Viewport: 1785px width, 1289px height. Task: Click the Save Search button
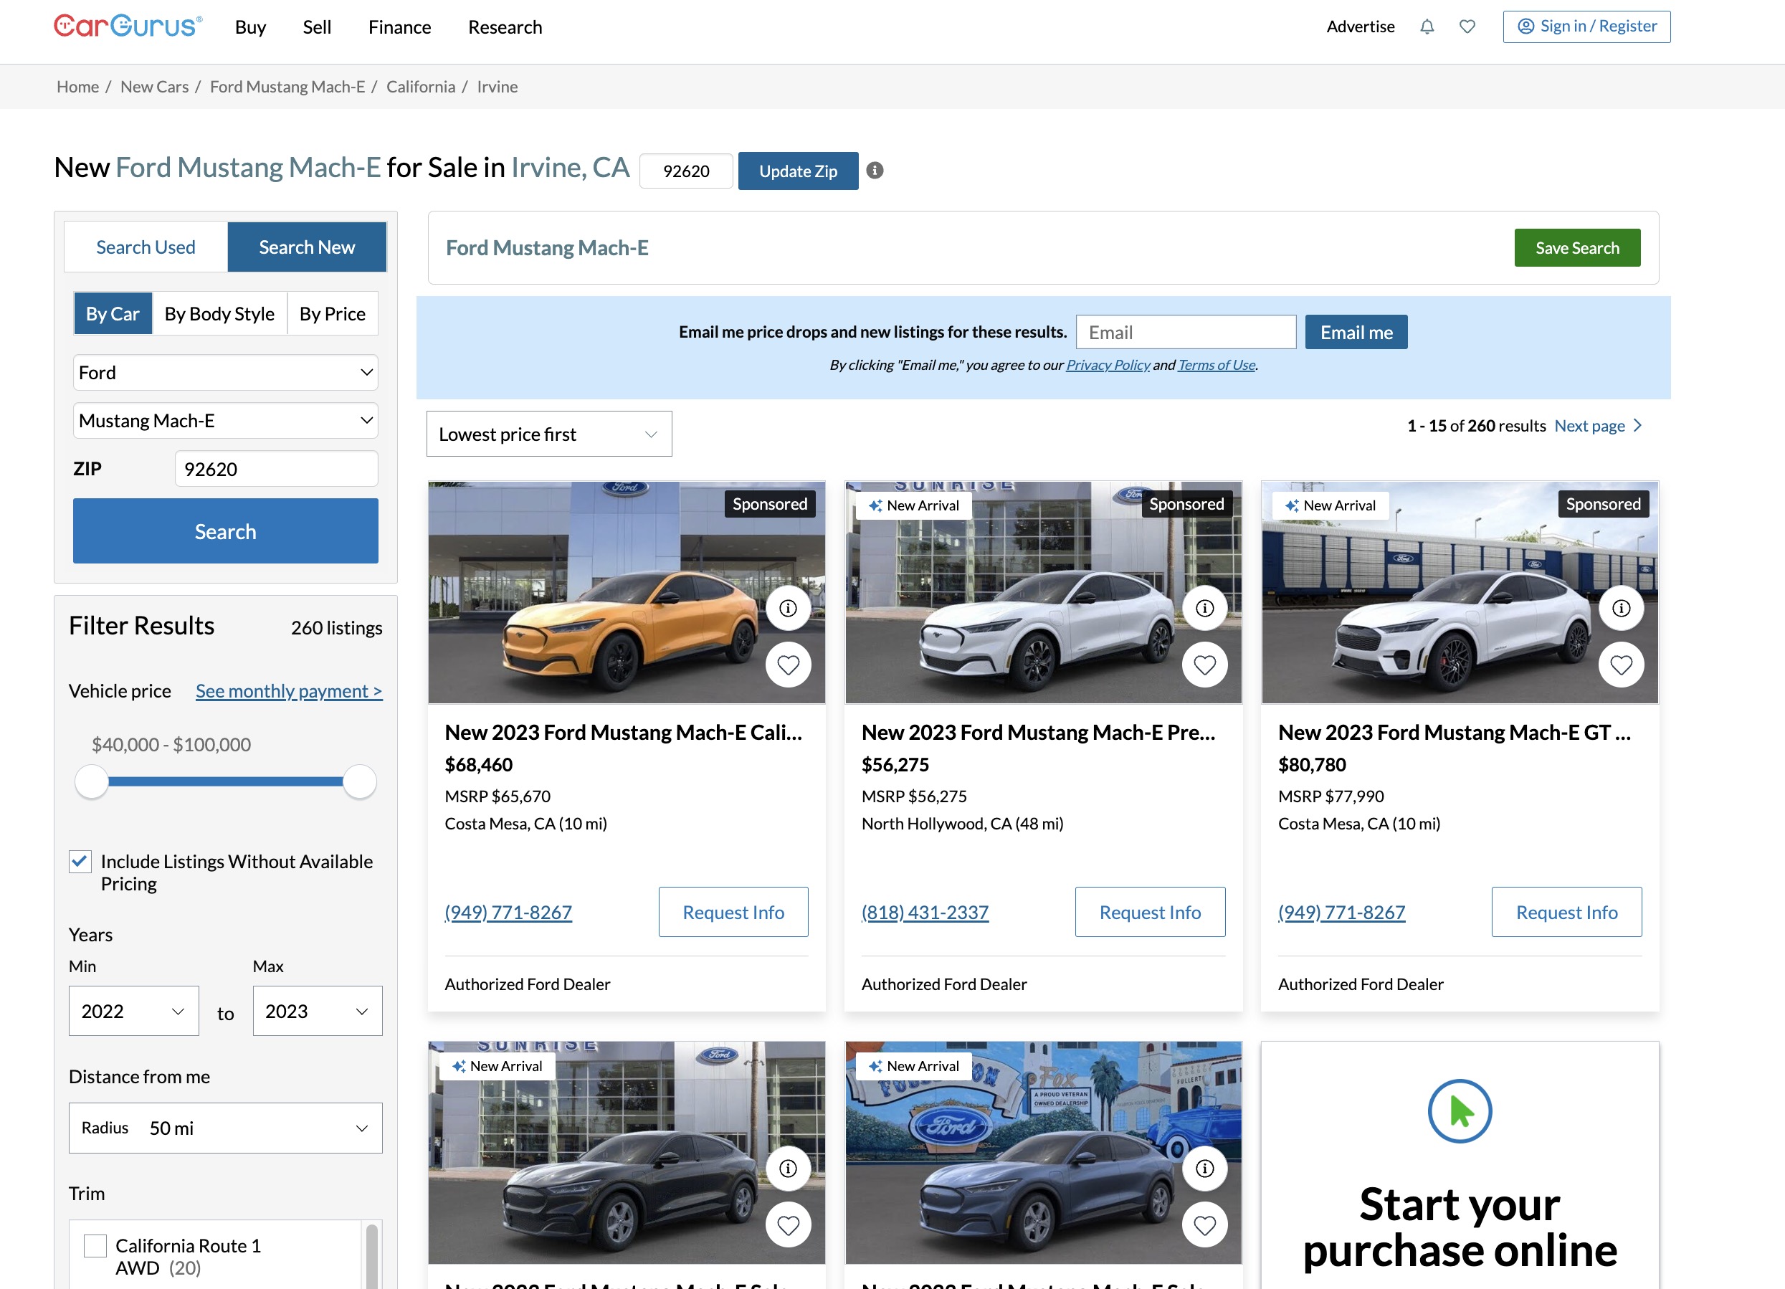pyautogui.click(x=1577, y=247)
